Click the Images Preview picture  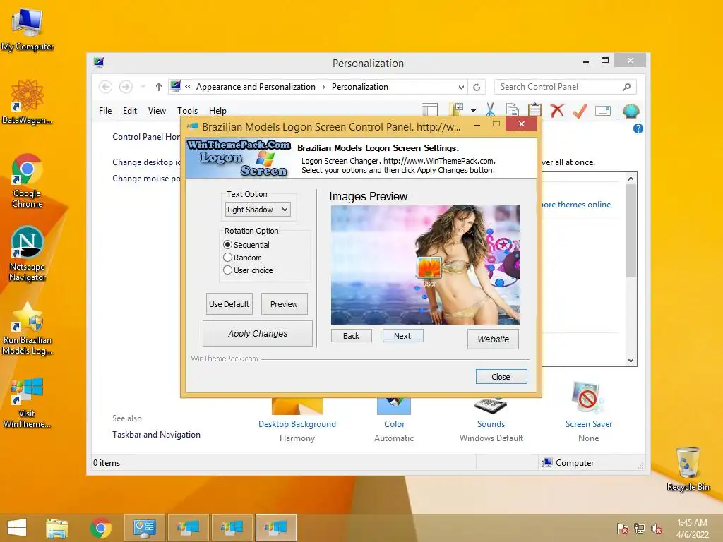425,265
